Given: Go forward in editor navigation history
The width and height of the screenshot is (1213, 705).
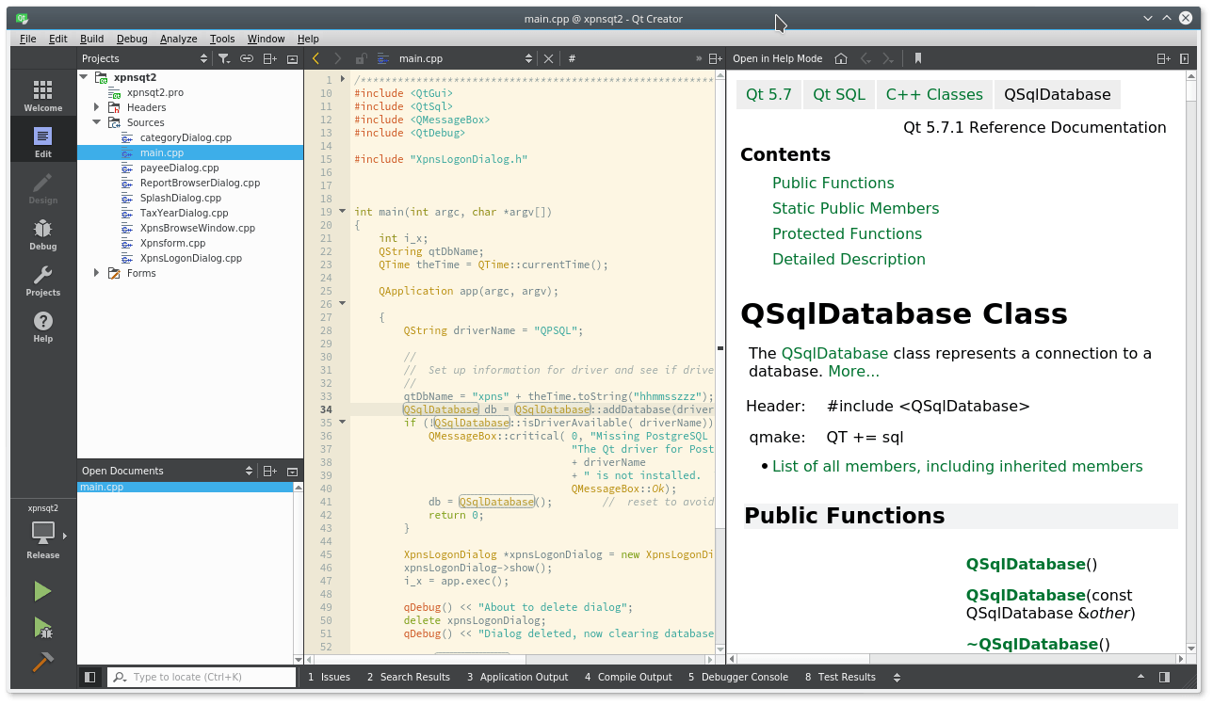Looking at the screenshot, I should pyautogui.click(x=337, y=58).
